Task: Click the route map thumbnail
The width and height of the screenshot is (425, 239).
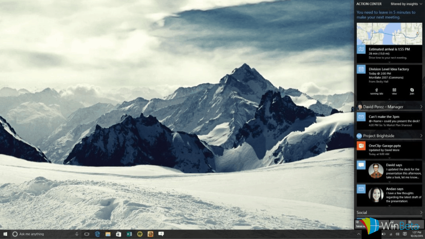Action: 389,34
